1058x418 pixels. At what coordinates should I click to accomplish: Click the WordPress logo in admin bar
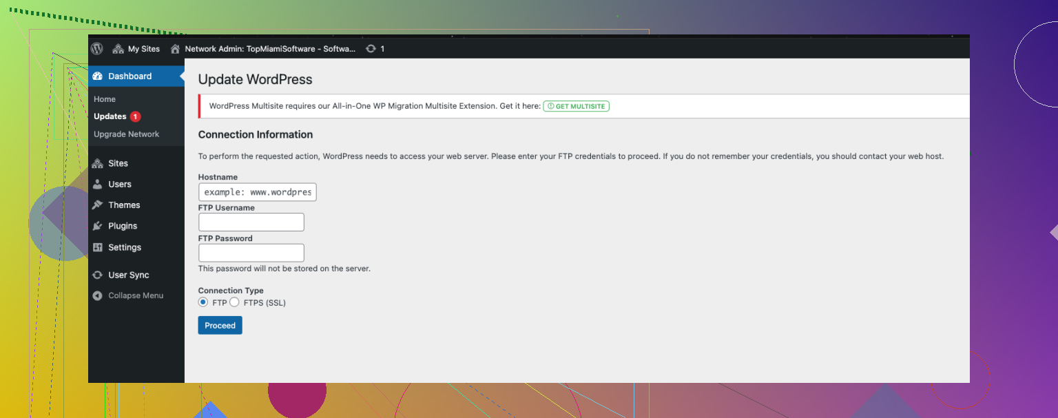point(97,49)
